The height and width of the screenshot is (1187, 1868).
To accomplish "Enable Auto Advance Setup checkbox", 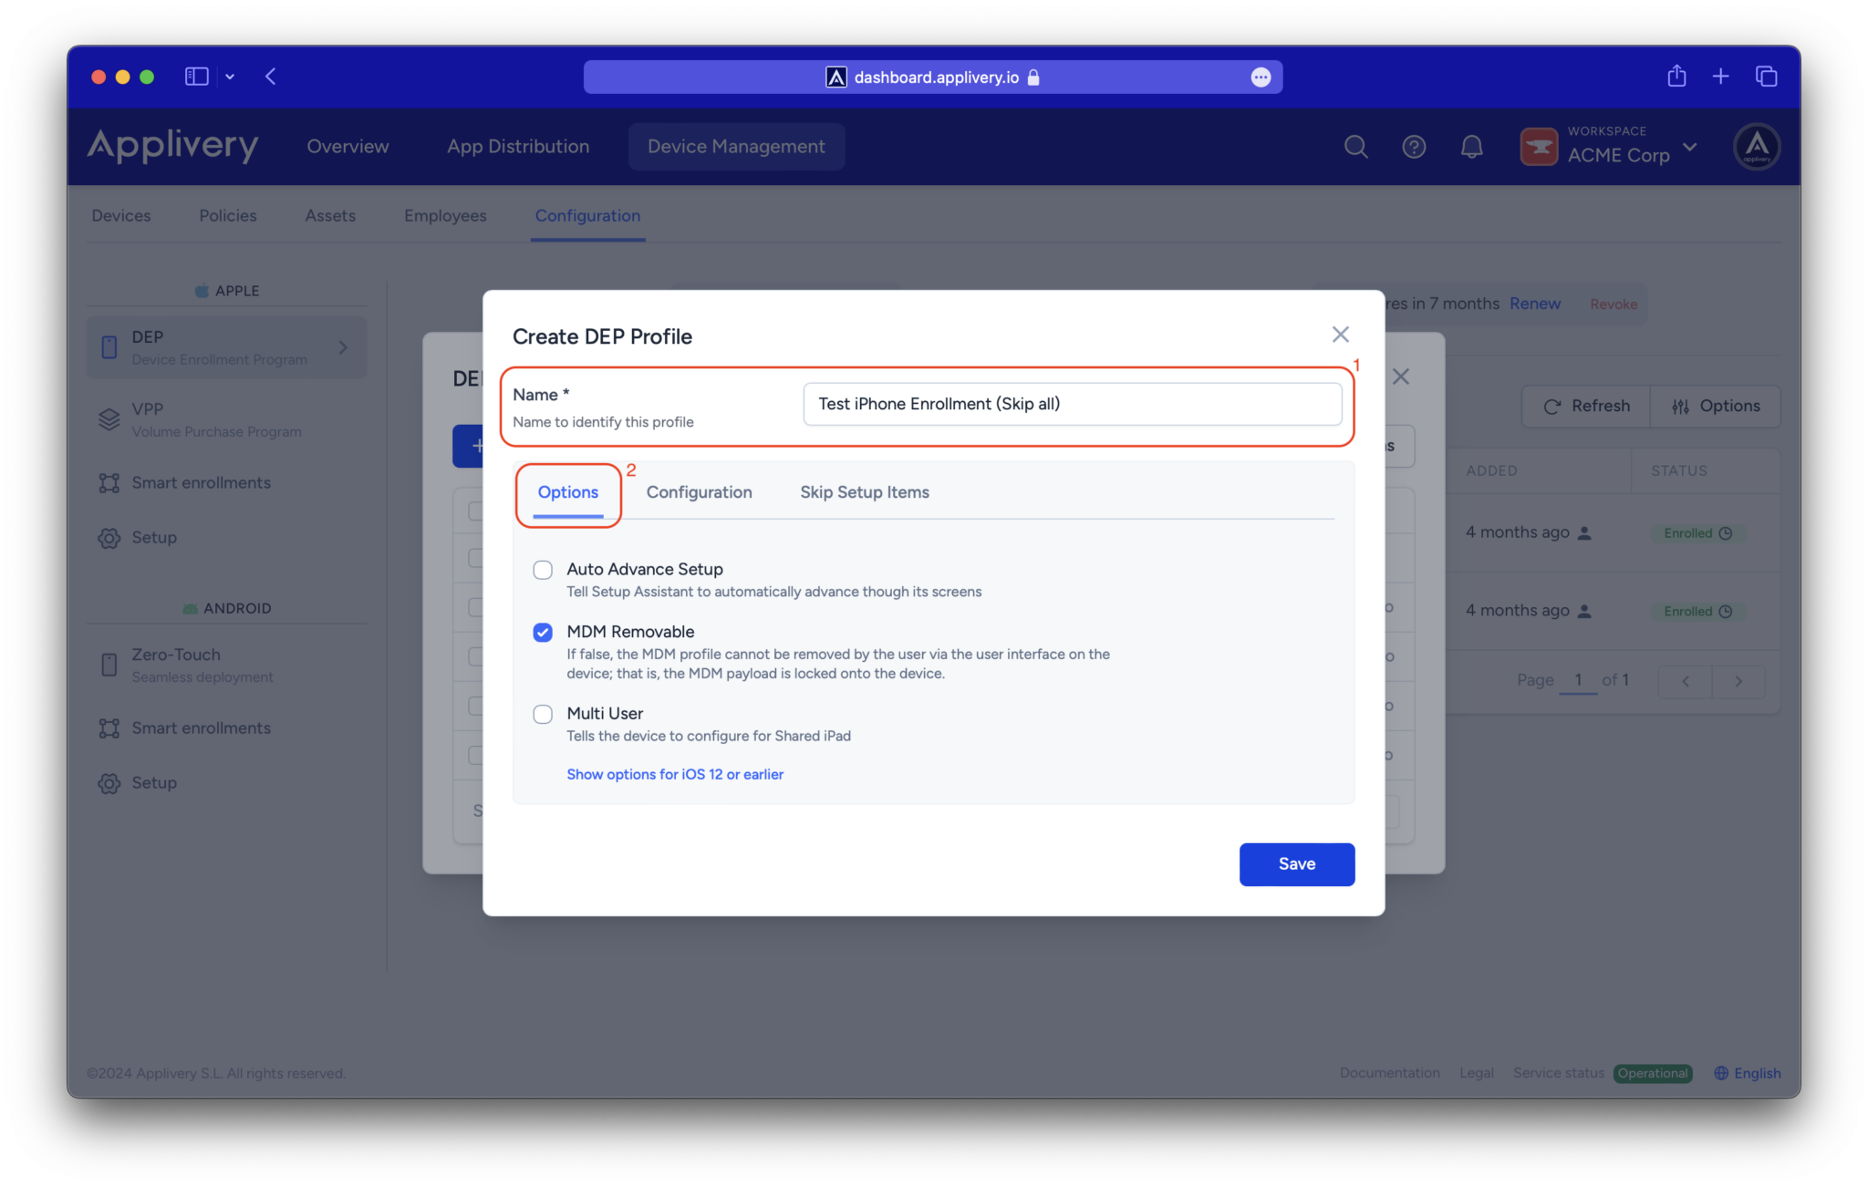I will [543, 570].
